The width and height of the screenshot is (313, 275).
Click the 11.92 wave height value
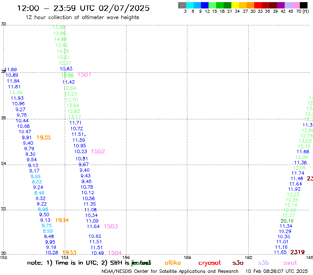pyautogui.click(x=294, y=189)
